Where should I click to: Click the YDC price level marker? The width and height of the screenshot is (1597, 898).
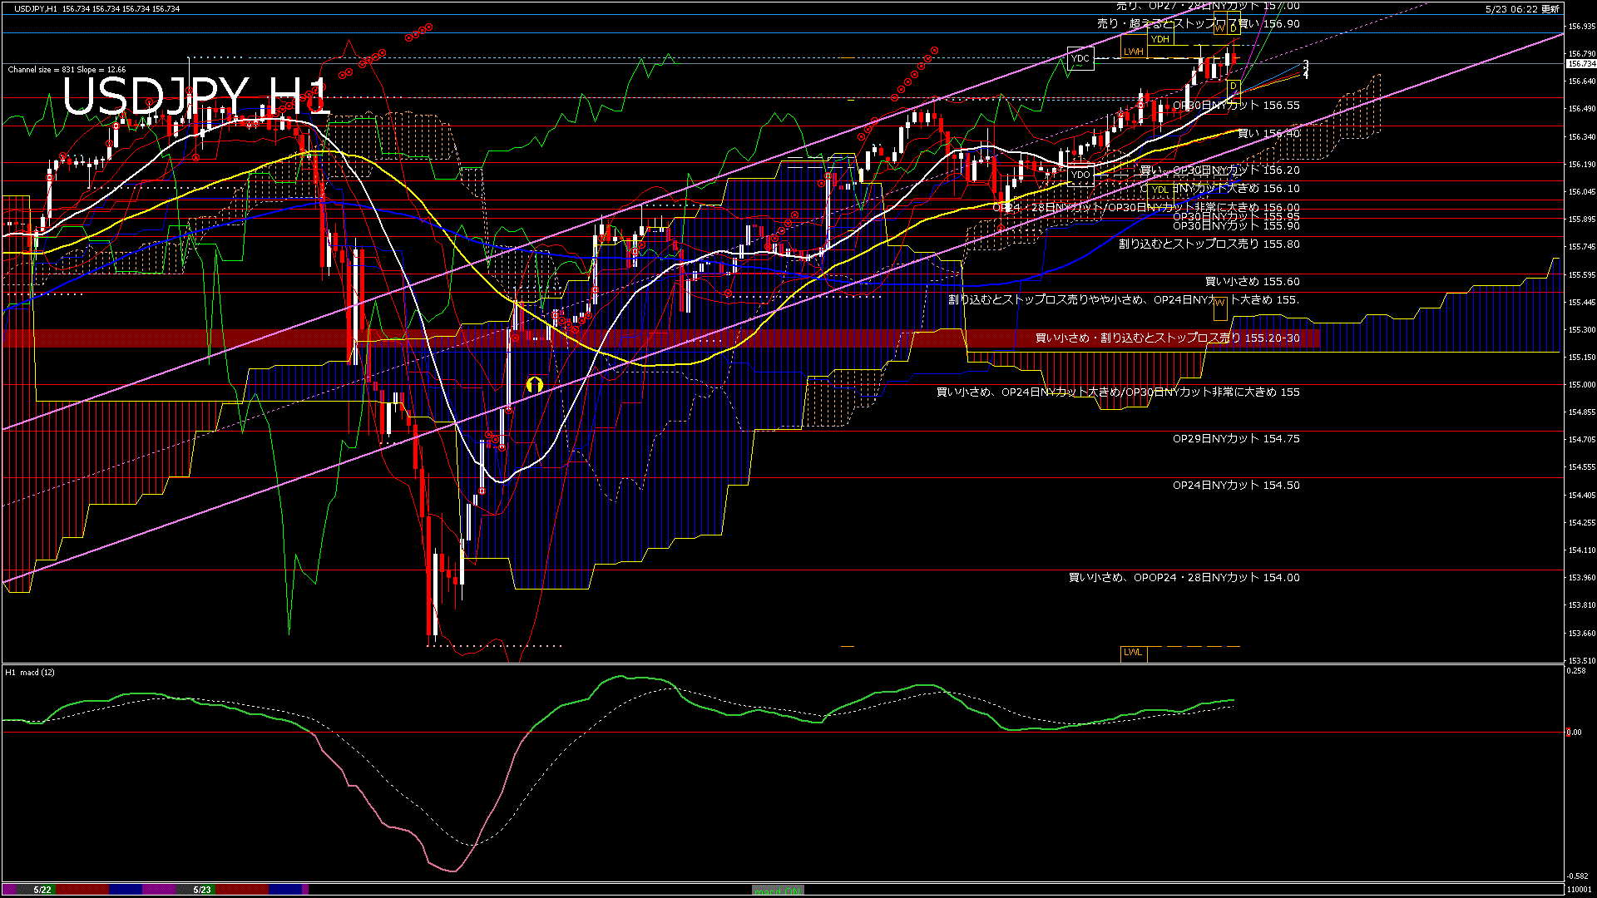(x=1080, y=59)
